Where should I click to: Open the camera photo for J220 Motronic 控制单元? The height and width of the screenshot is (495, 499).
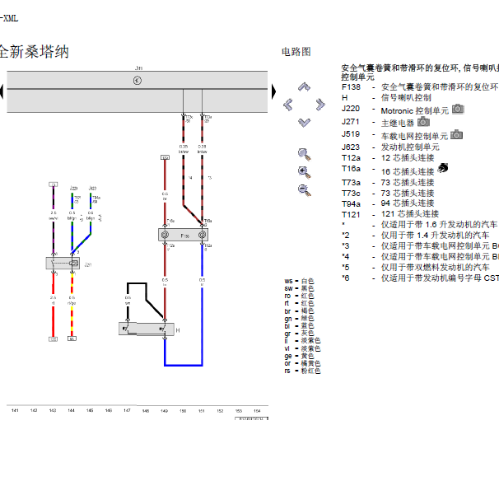[x=458, y=110]
